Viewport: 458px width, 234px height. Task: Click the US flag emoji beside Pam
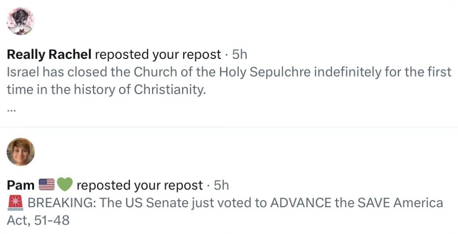(47, 185)
